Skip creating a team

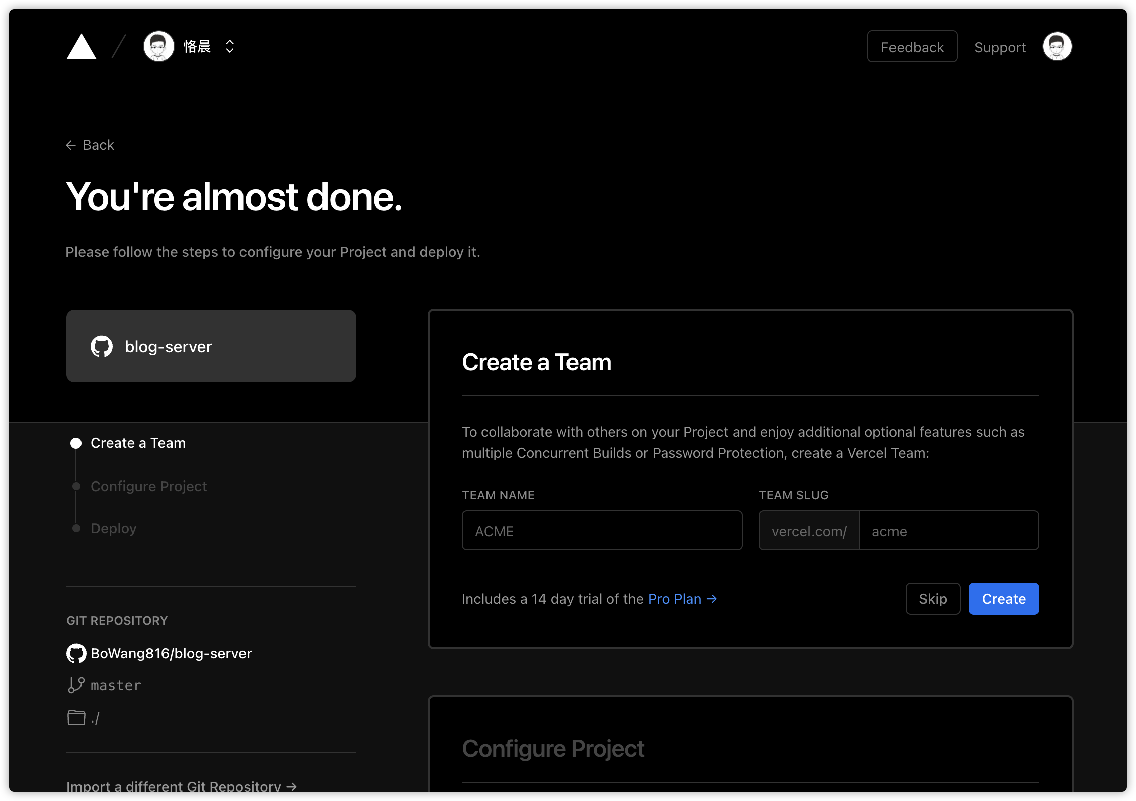[933, 599]
